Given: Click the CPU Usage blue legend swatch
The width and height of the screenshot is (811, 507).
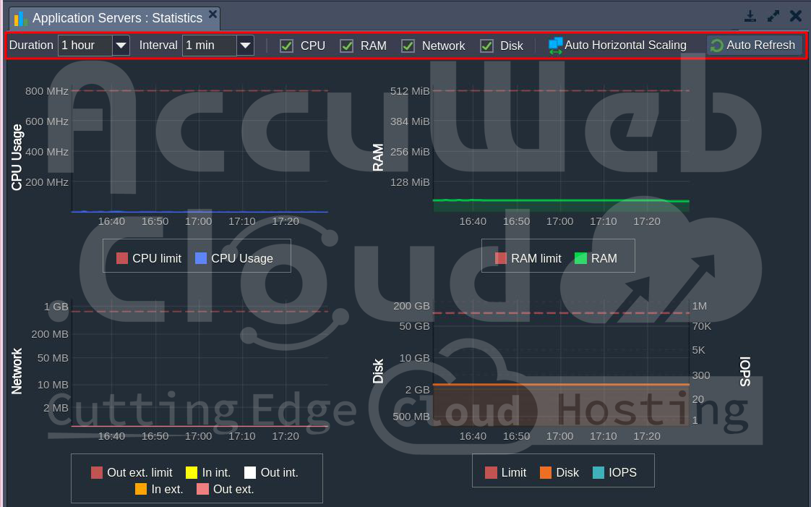Looking at the screenshot, I should coord(201,258).
